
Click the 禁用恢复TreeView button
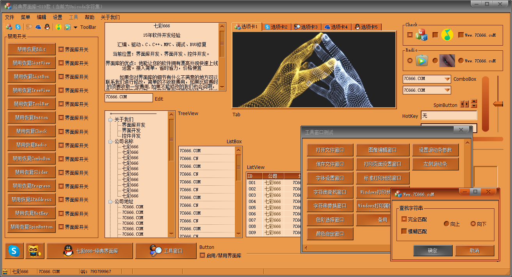pos(31,90)
